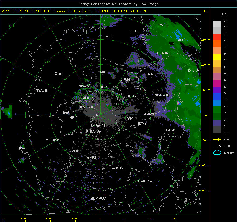237x222 pixels.
Task: Click the BAGALKOT city label
Action: (x=105, y=72)
